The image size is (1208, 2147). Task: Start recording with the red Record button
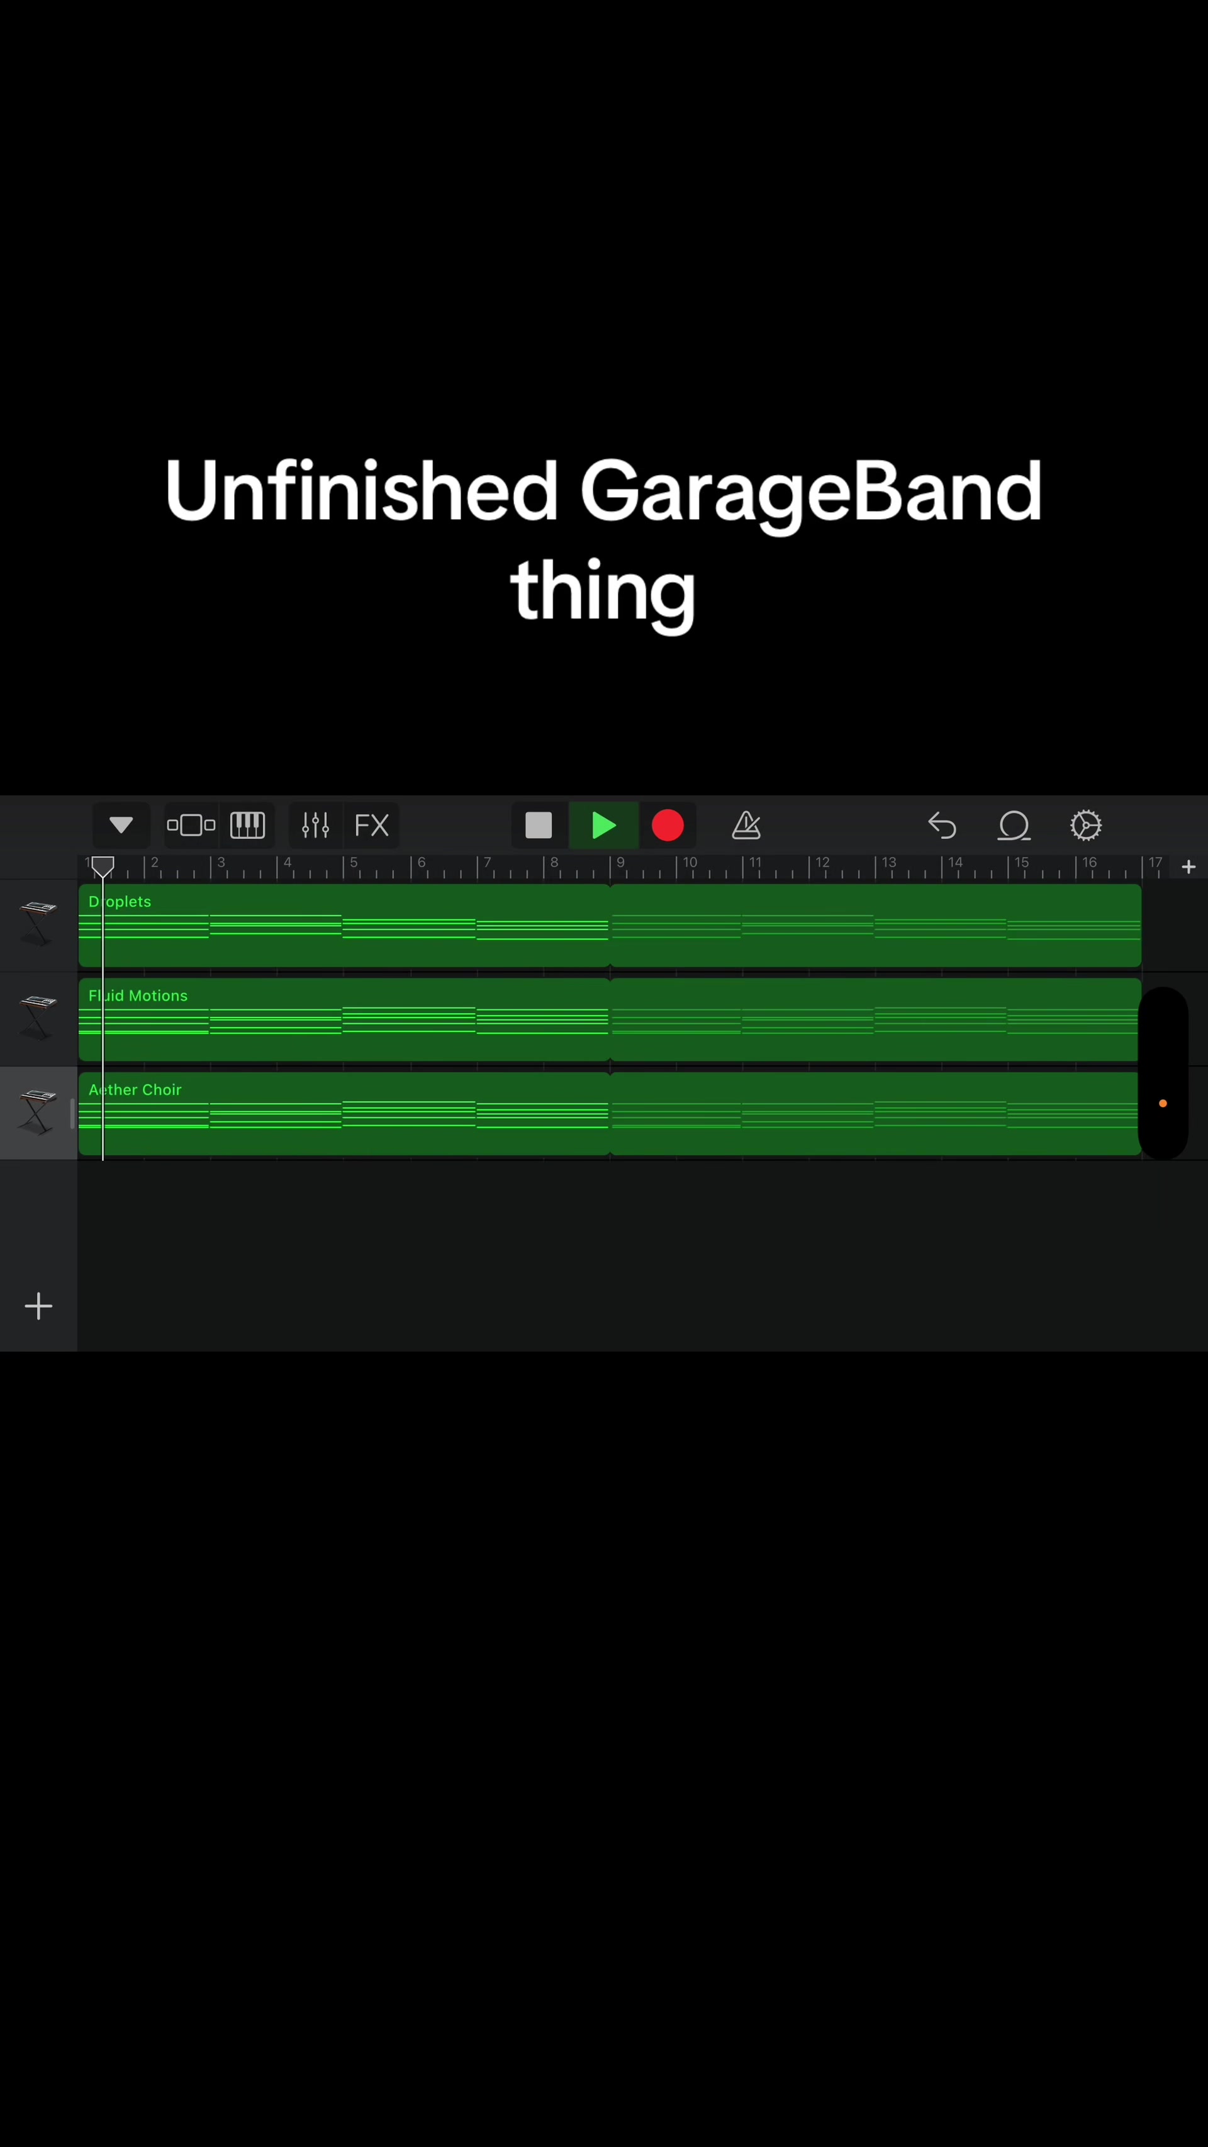(x=668, y=825)
